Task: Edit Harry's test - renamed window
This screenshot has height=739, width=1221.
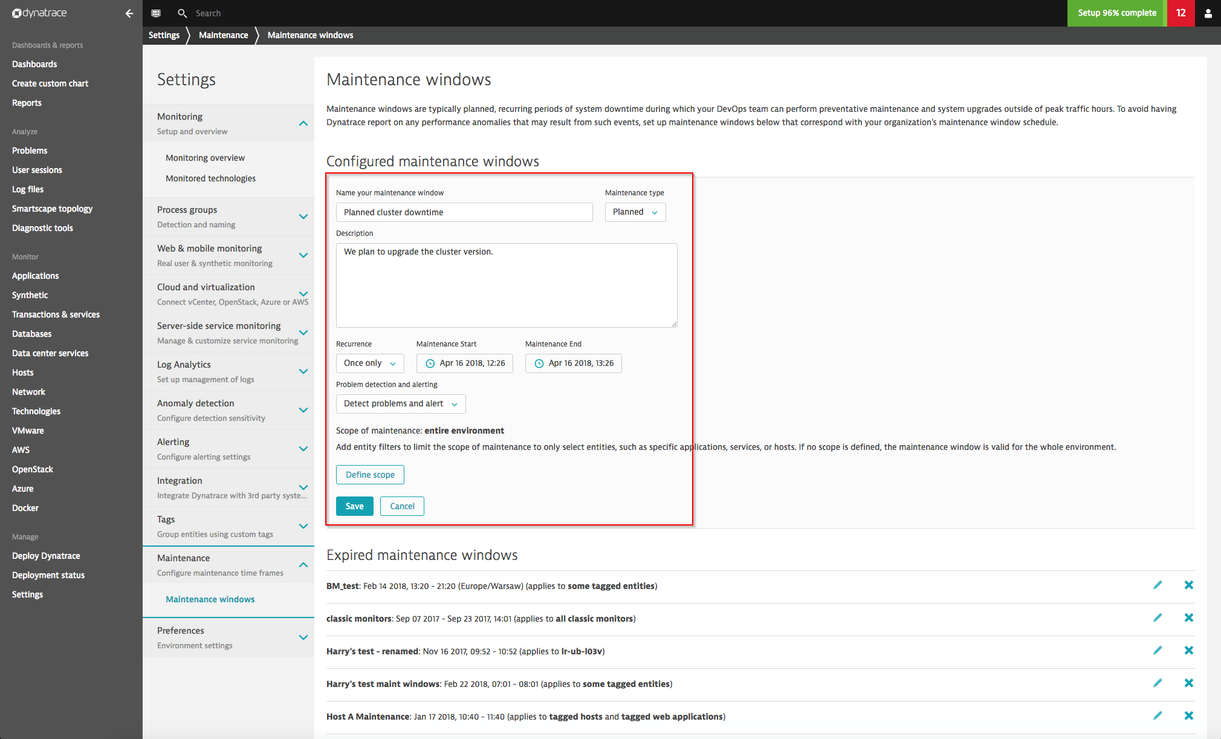Action: pyautogui.click(x=1158, y=650)
